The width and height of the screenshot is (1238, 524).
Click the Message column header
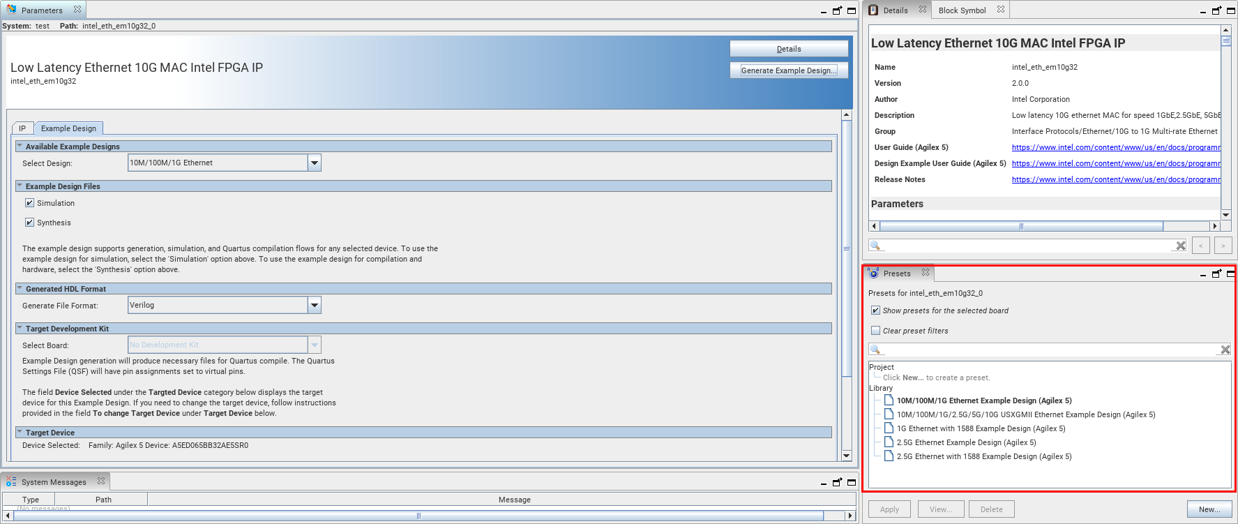515,500
